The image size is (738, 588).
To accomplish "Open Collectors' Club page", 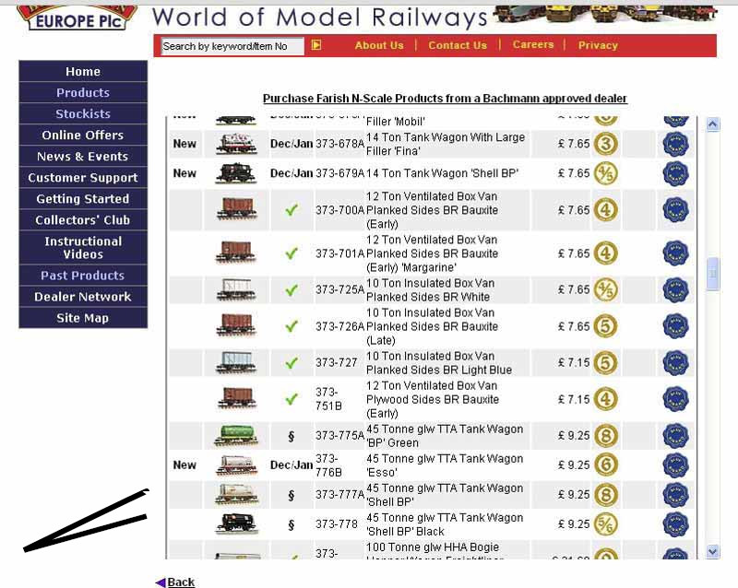I will coord(83,219).
